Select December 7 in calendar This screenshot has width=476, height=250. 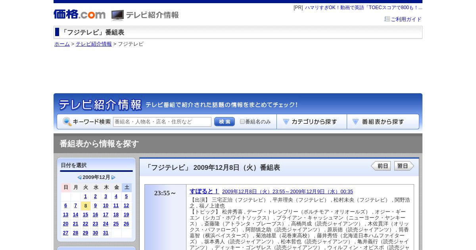[75, 206]
